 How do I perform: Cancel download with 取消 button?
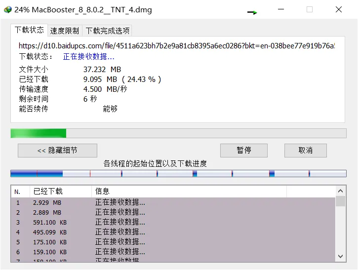pyautogui.click(x=306, y=151)
